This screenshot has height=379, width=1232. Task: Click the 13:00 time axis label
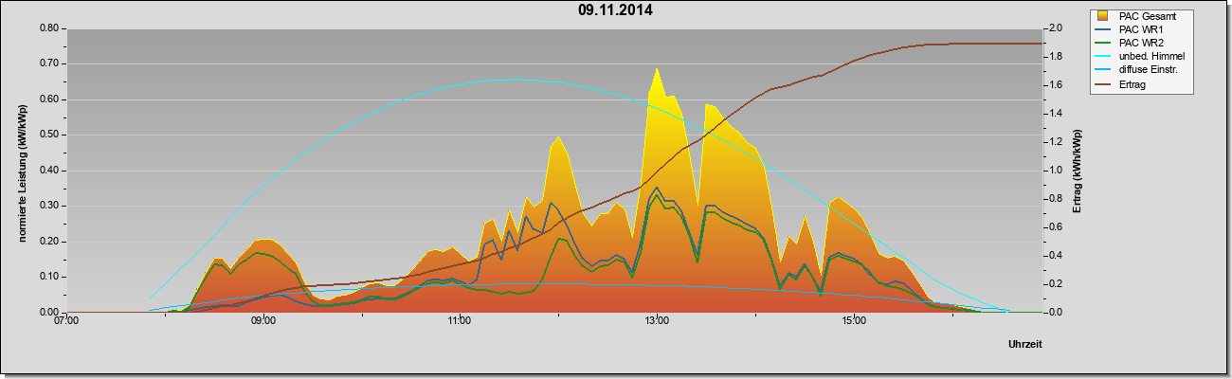[x=656, y=322]
